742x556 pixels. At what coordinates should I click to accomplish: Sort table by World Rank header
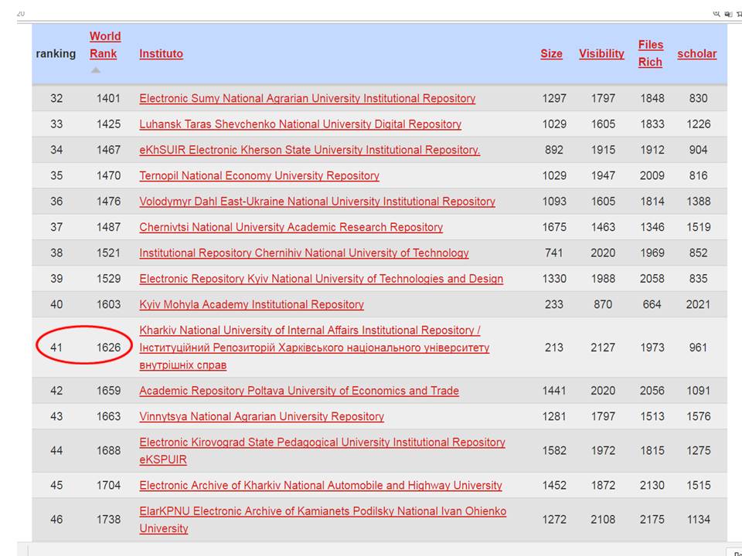(x=105, y=45)
